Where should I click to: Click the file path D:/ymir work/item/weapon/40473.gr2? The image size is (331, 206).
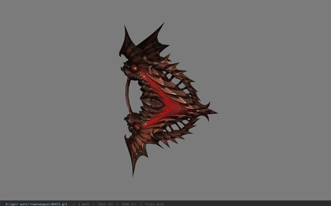click(x=36, y=204)
